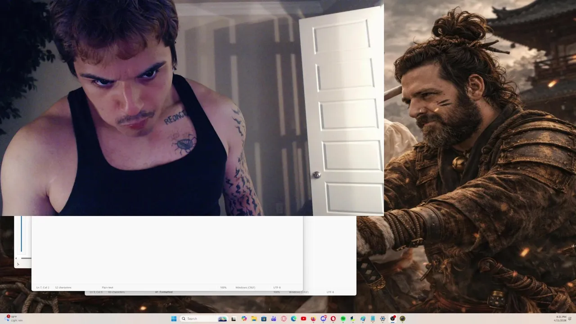Launch Firefox from the taskbar
Image resolution: width=576 pixels, height=324 pixels.
point(313,319)
